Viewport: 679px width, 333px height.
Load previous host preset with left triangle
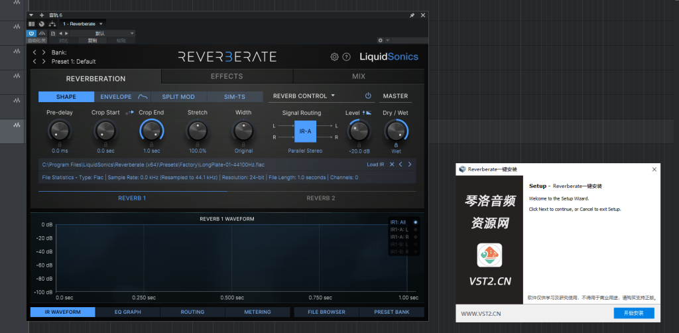pyautogui.click(x=60, y=33)
